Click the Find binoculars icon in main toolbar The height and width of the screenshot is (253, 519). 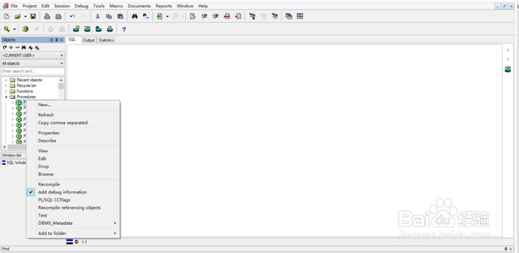pos(134,16)
